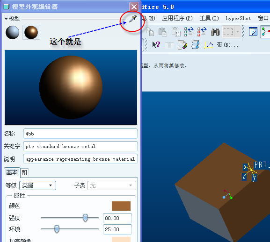270x242 pixels.
Task: Click the 强度 slider handle
Action: (x=85, y=218)
